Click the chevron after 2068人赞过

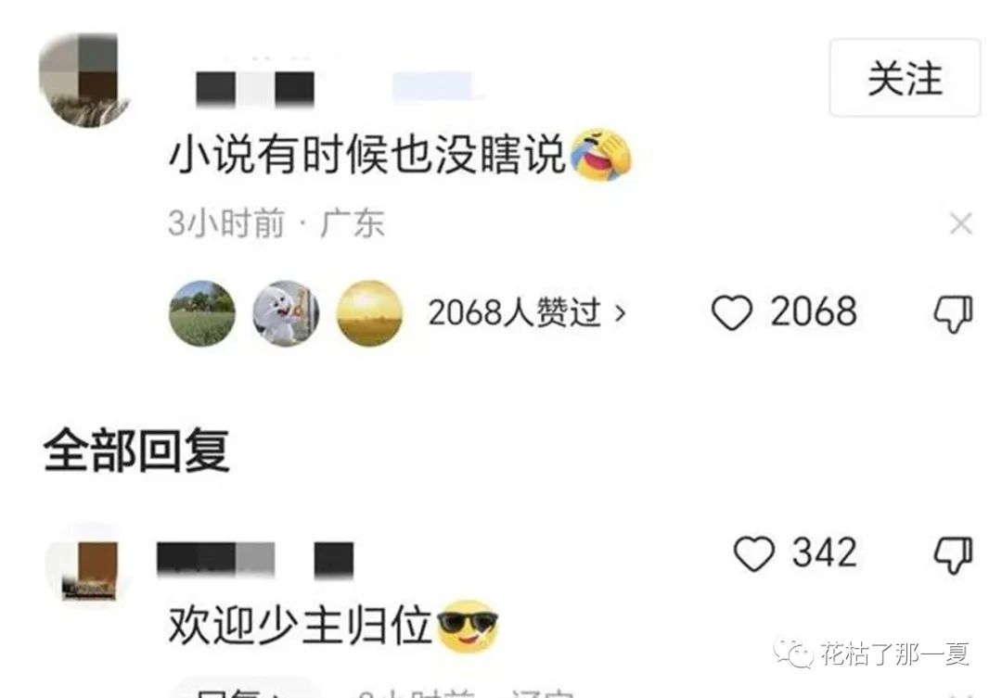coord(619,313)
